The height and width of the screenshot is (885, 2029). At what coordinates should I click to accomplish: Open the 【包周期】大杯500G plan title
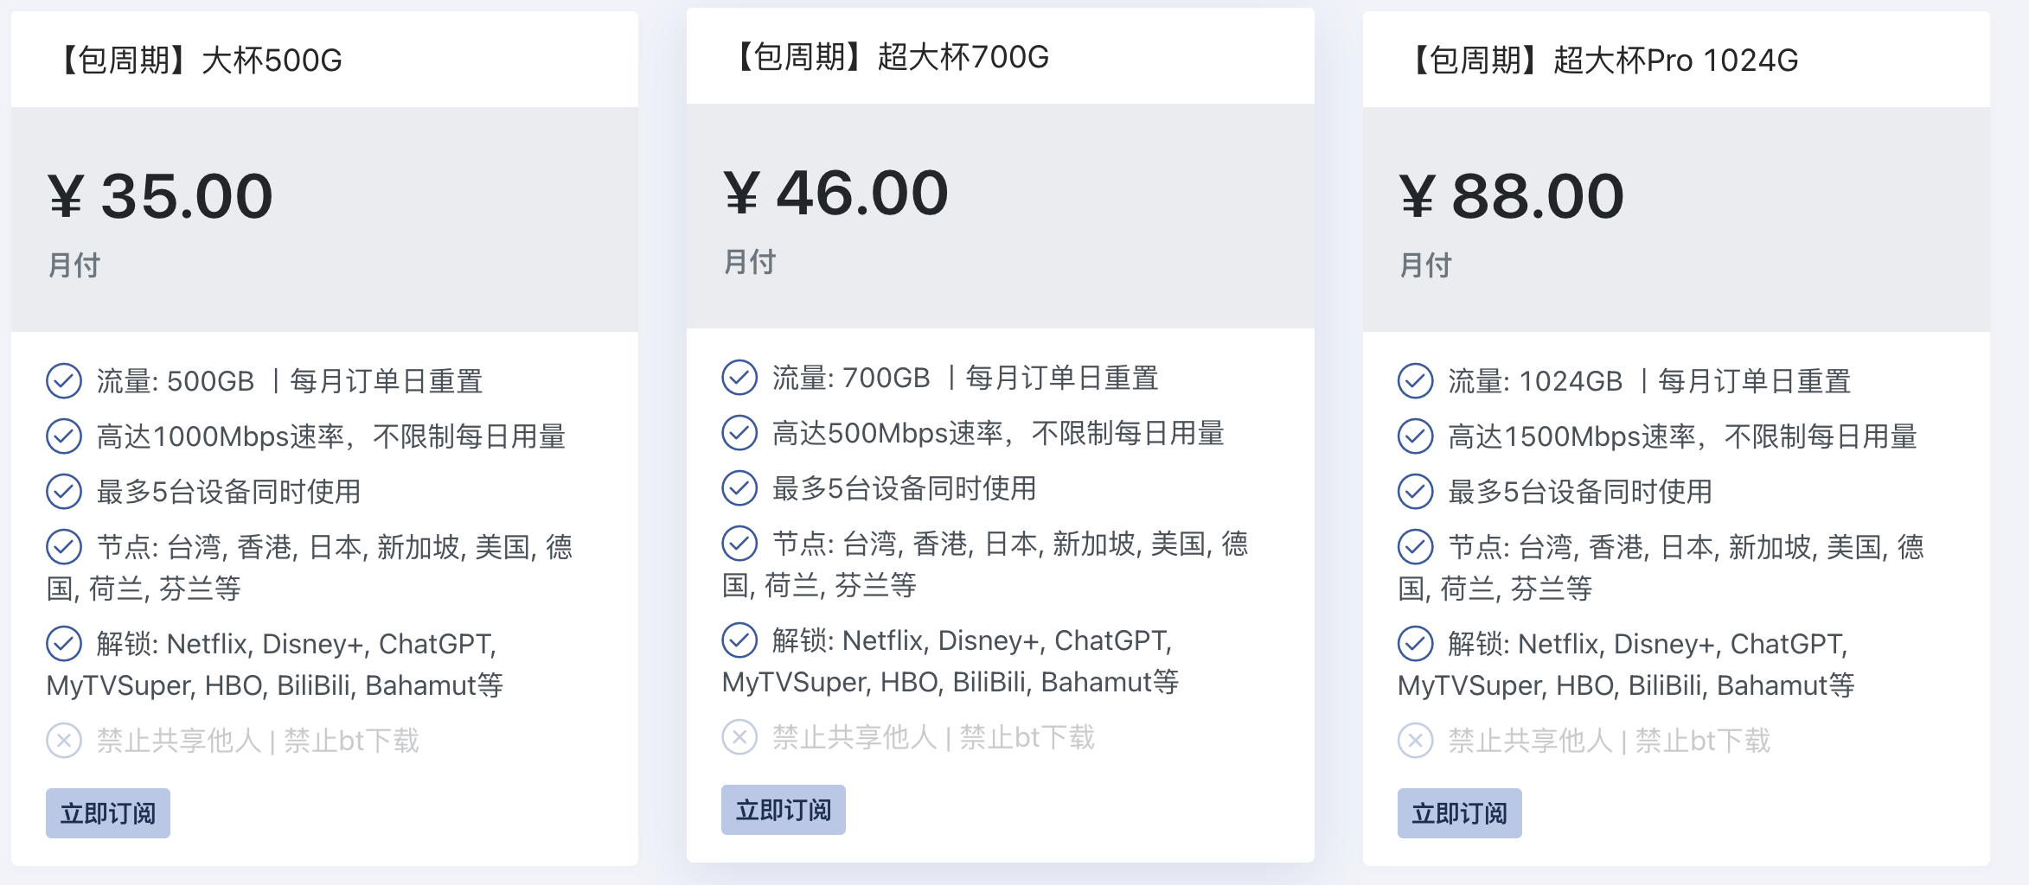[x=197, y=60]
